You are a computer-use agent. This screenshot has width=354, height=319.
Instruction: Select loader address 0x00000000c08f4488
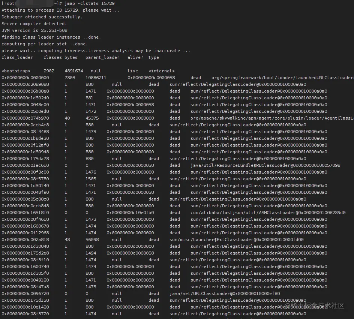coord(25,132)
